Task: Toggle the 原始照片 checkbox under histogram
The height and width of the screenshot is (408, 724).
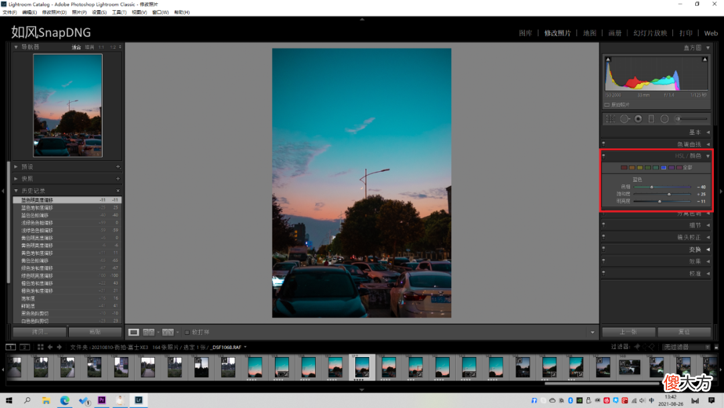Action: click(607, 105)
